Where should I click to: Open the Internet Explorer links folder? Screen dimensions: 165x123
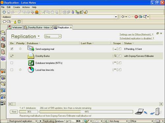[3, 97]
